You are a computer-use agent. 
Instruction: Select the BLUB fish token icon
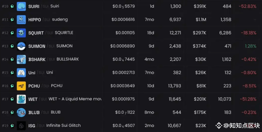click(21, 112)
